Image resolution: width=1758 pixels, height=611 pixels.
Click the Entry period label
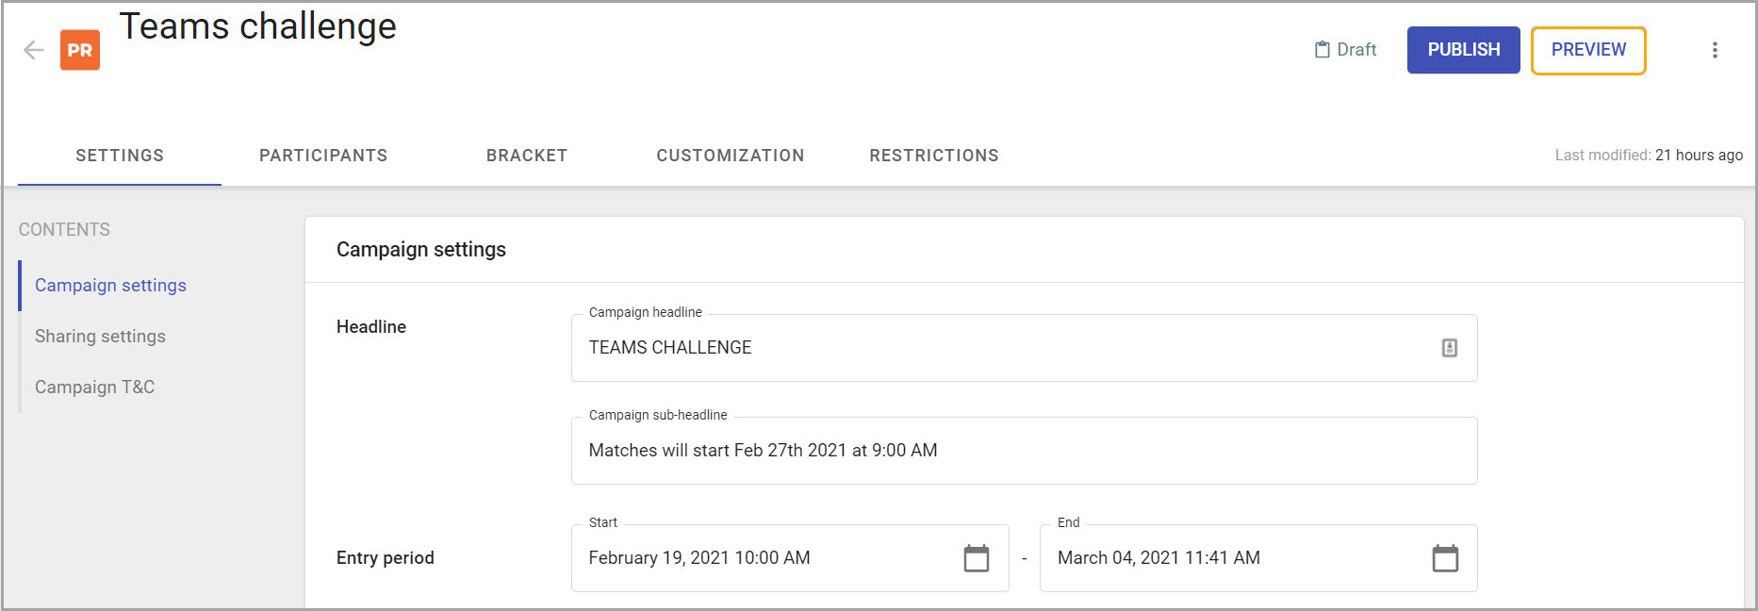[386, 558]
